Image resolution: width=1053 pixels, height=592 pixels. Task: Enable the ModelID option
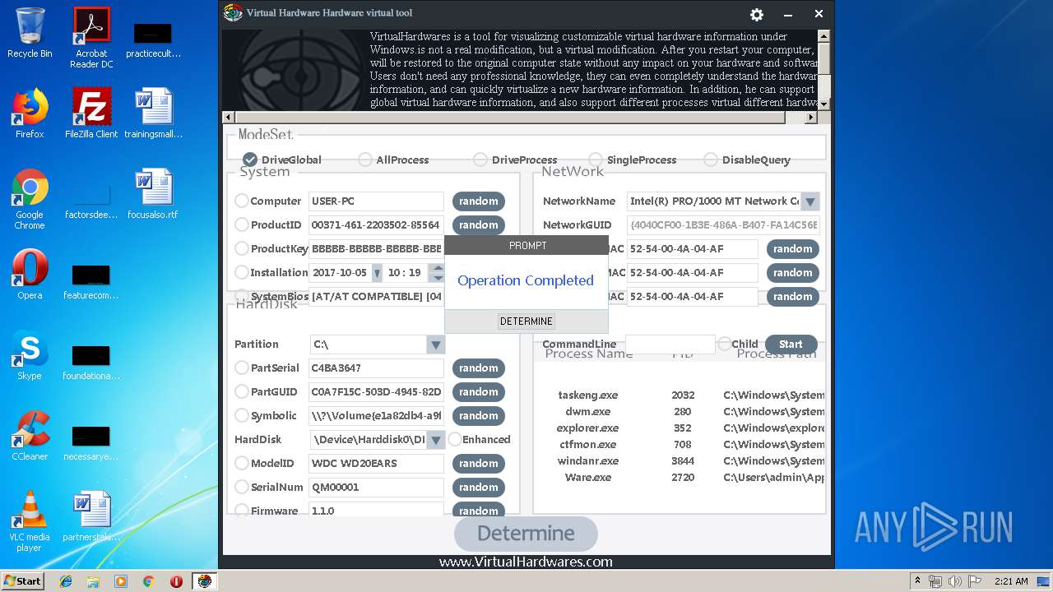point(242,463)
